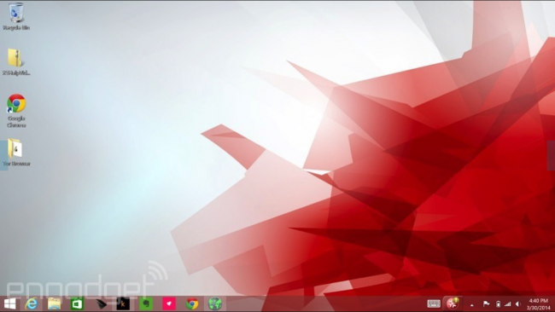This screenshot has height=312, width=555.
Task: Open the green globe taskbar app
Action: [215, 303]
